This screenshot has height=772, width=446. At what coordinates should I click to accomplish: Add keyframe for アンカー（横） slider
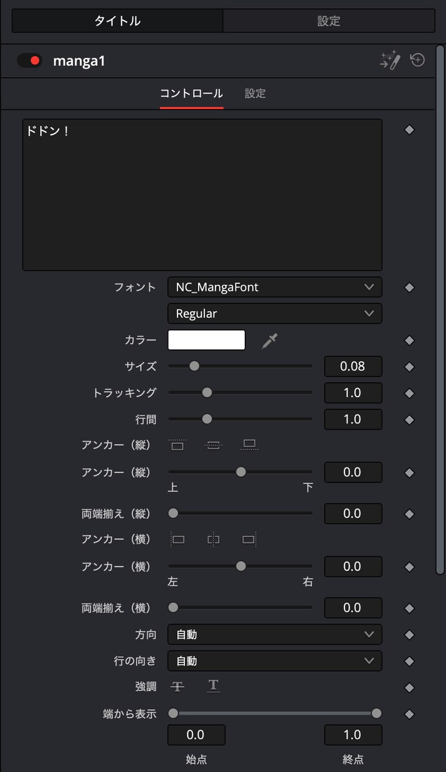pos(409,567)
